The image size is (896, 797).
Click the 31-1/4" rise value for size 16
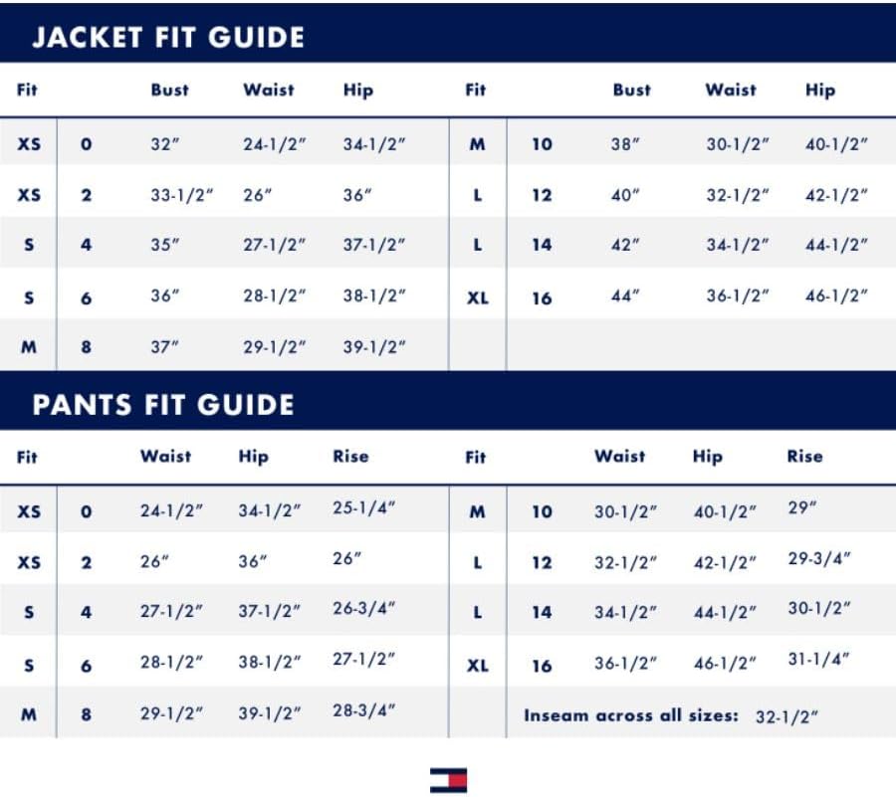pyautogui.click(x=819, y=659)
